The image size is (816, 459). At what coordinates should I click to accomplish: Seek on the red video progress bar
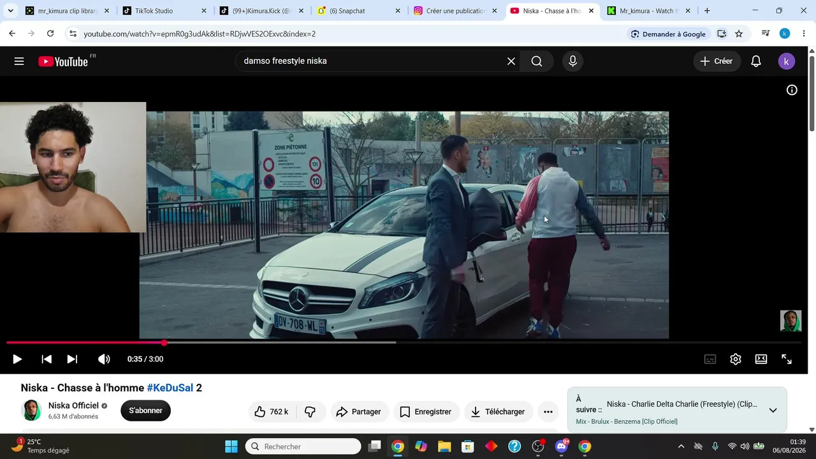(404, 343)
